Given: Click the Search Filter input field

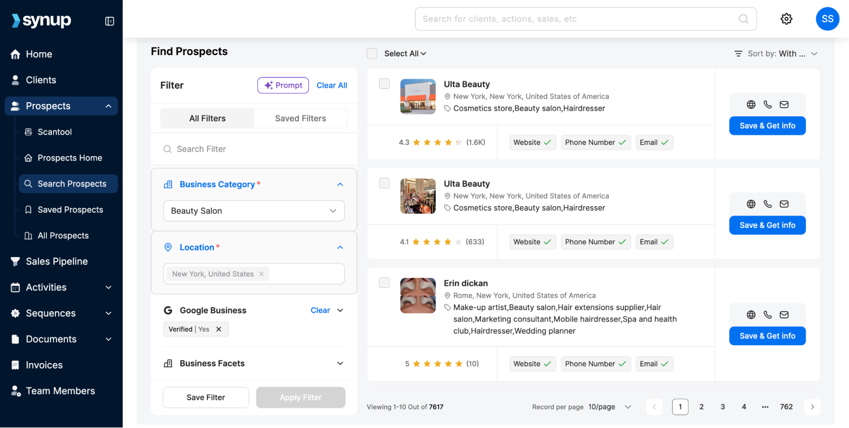Looking at the screenshot, I should (x=254, y=149).
